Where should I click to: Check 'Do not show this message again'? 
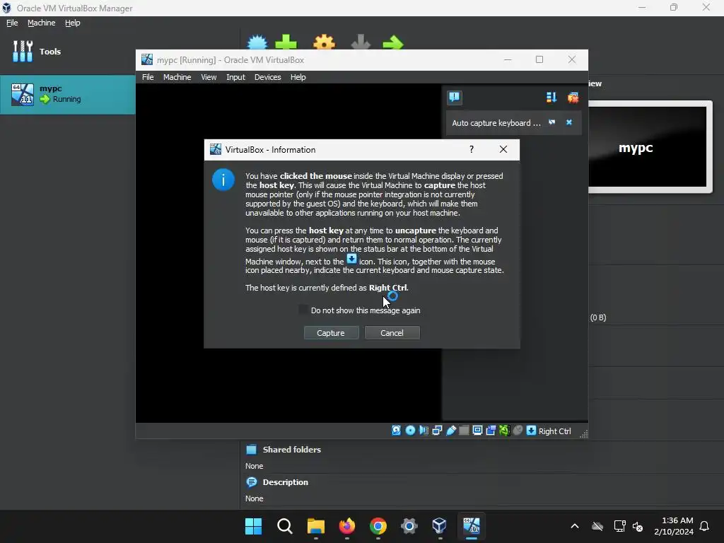(303, 310)
